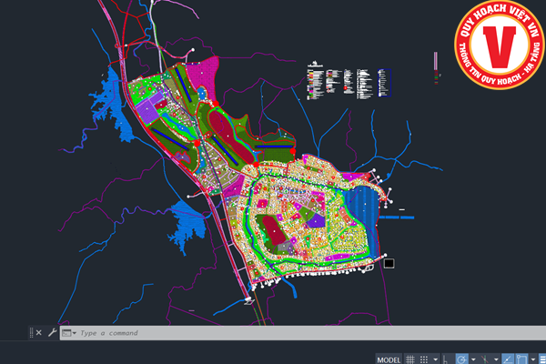Open the polar tracking angle dropdown arrow
This screenshot has height=364, width=546.
click(473, 359)
